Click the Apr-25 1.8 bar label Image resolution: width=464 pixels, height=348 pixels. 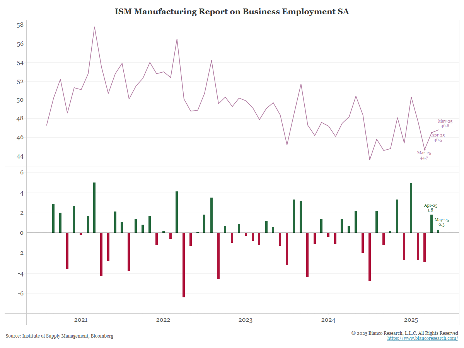(x=430, y=208)
